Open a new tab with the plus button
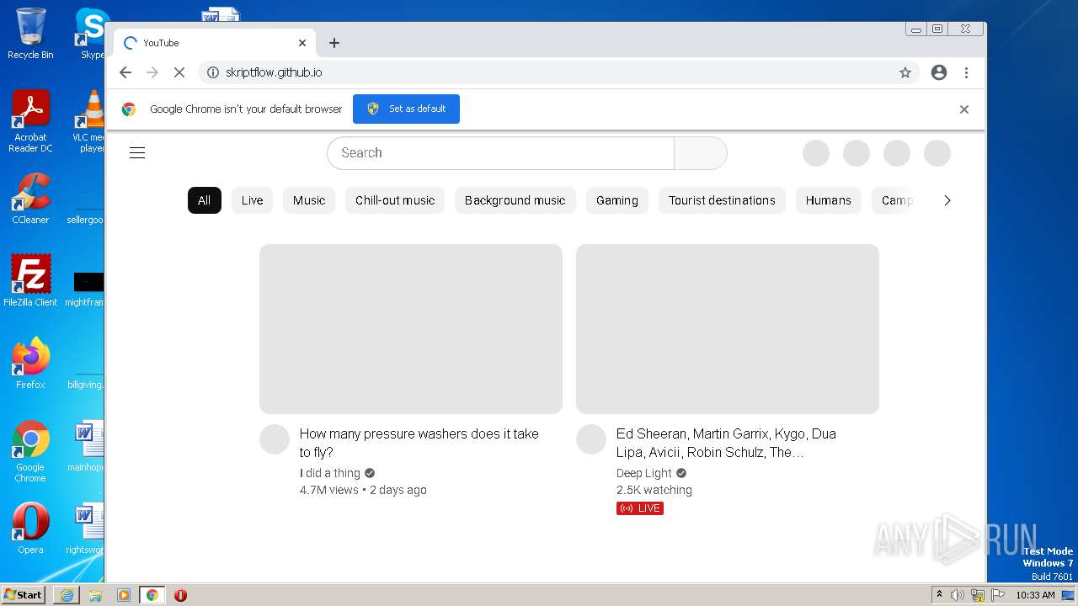This screenshot has height=606, width=1078. click(x=334, y=43)
